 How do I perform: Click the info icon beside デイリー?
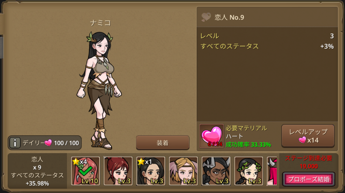coord(15,143)
